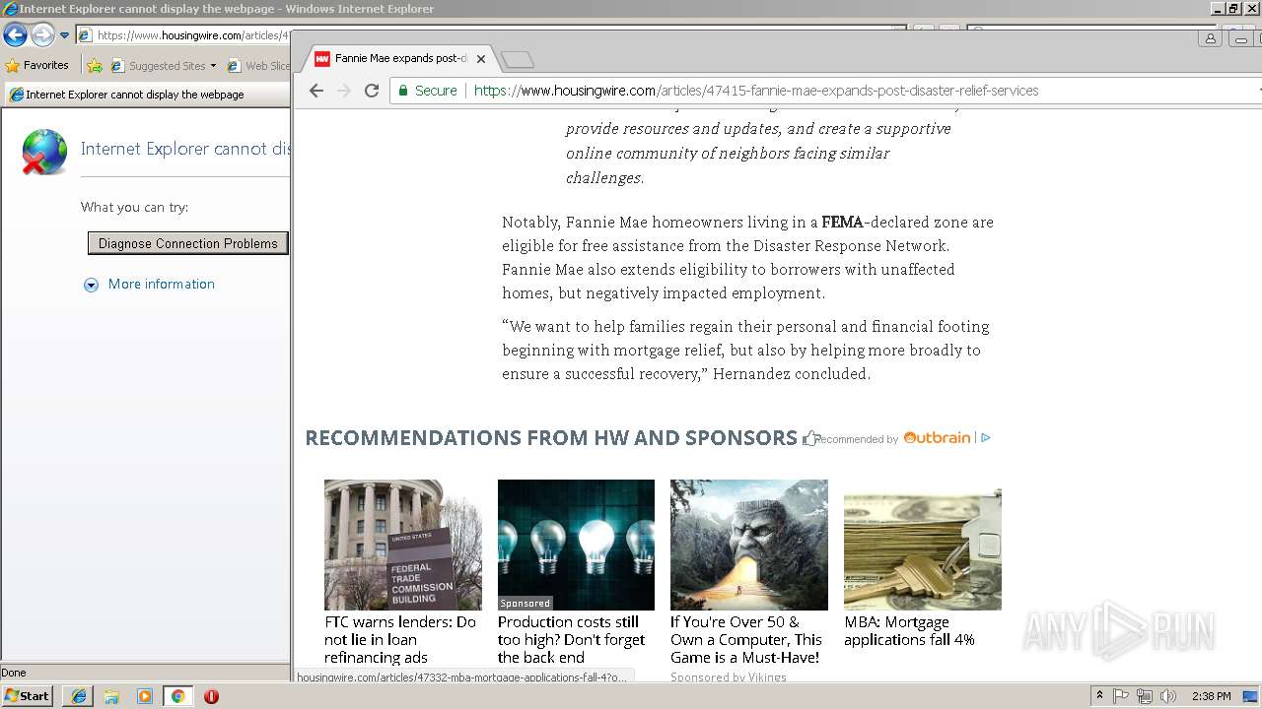Image resolution: width=1262 pixels, height=709 pixels.
Task: Reload the Chrome page
Action: tap(372, 91)
